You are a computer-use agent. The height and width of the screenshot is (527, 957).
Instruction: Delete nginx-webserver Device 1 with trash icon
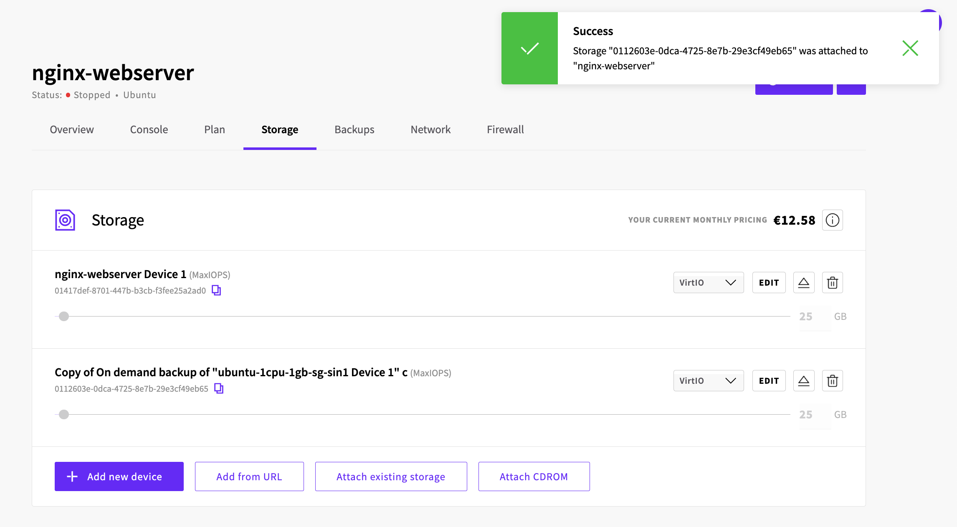832,283
